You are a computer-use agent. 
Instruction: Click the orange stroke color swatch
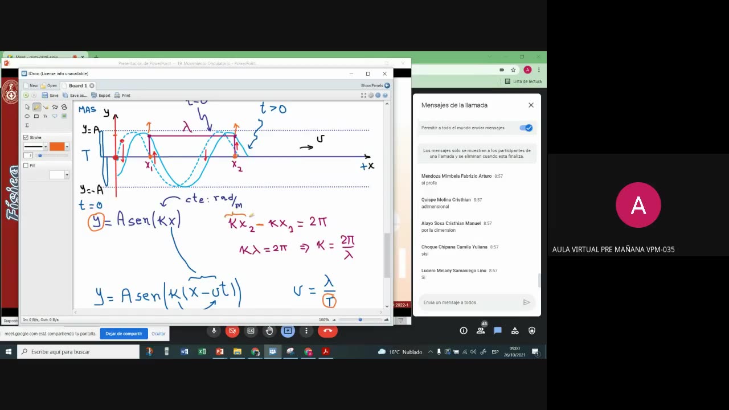click(x=57, y=147)
